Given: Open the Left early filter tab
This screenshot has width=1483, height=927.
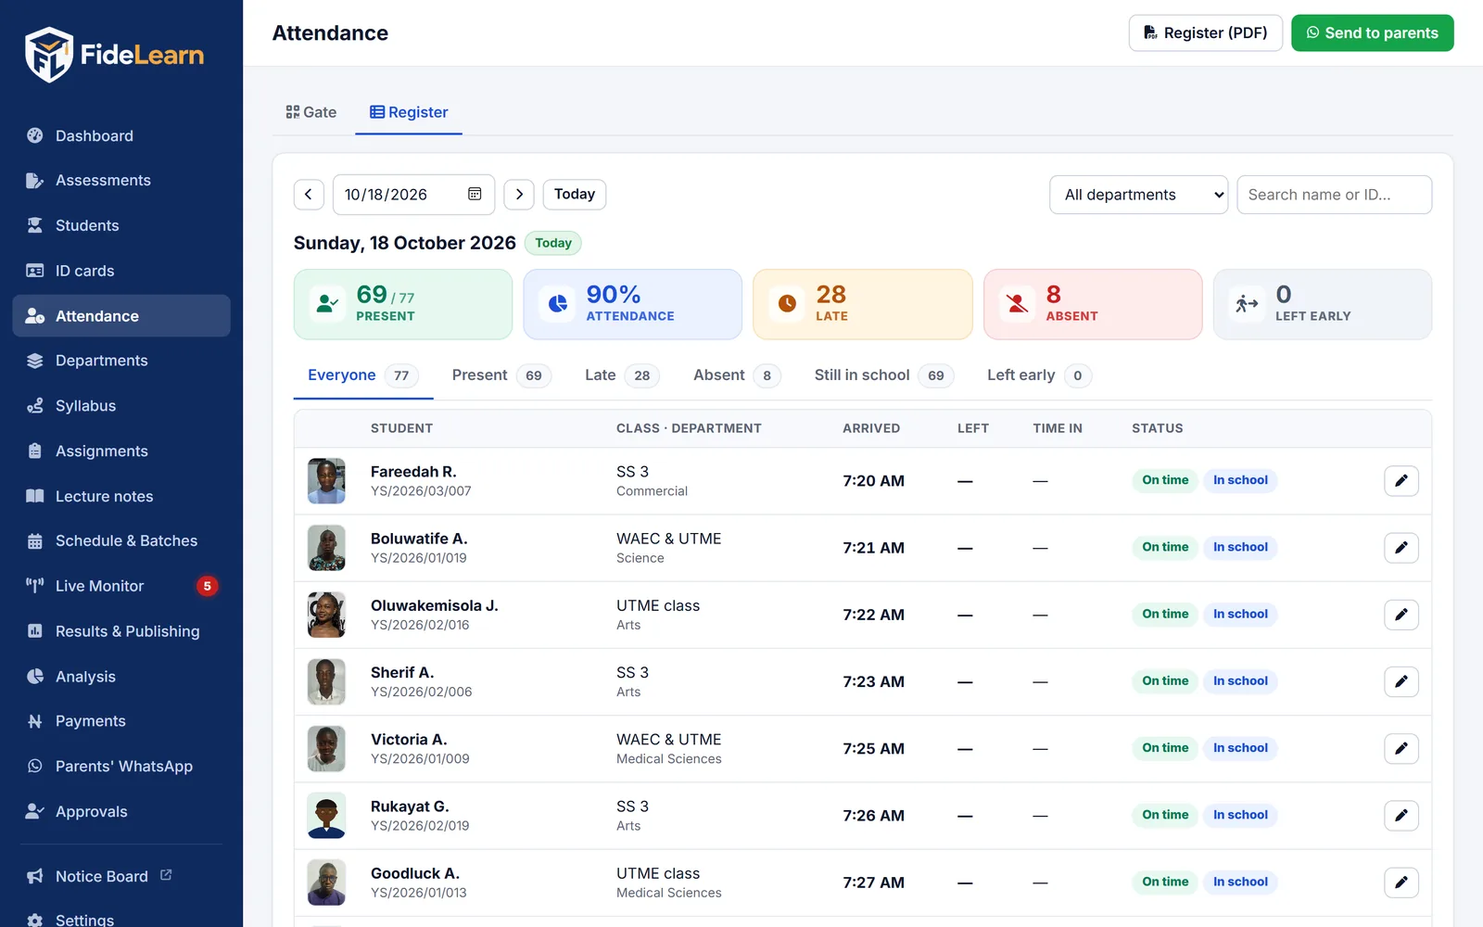Looking at the screenshot, I should (x=1039, y=375).
